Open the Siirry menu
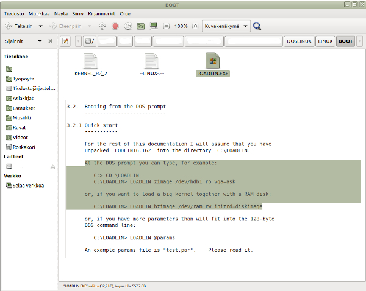This screenshot has width=366, height=291. [x=77, y=14]
